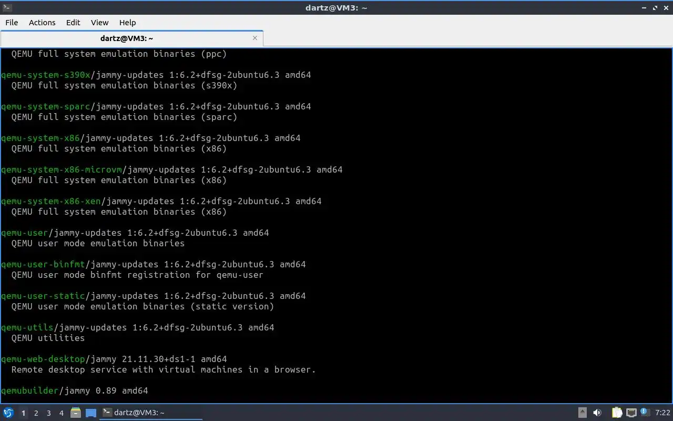Click the qemu-web-desktop package name
This screenshot has width=673, height=421.
pos(43,359)
